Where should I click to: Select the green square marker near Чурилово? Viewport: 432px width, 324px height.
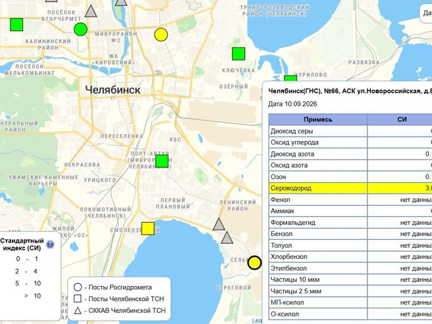[290, 78]
